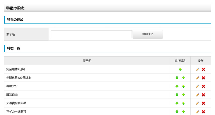Move 年間休日120日以上 up one position
The image size is (215, 115).
click(183, 78)
